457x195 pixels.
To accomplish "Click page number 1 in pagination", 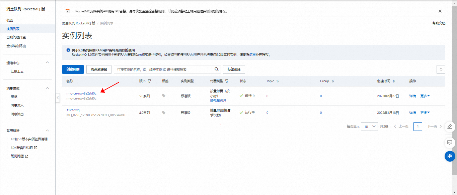I will click(x=417, y=127).
